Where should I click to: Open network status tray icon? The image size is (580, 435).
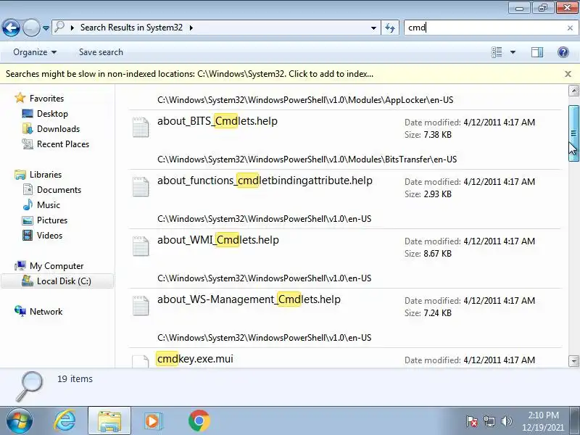point(489,421)
